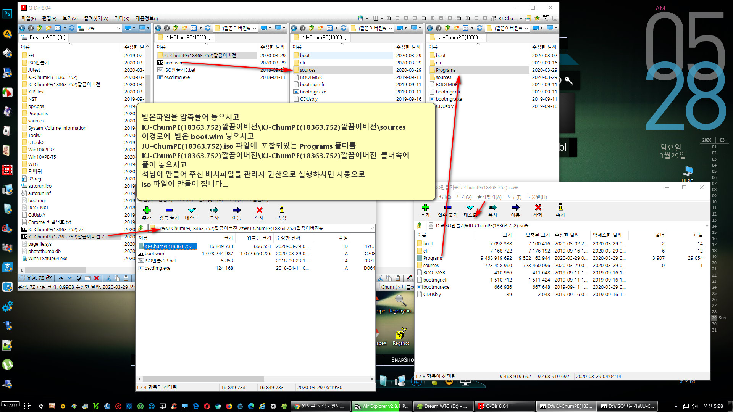The width and height of the screenshot is (733, 412).
Task: Switch to Dream WTG (D:) taskbar button
Action: [x=443, y=406]
